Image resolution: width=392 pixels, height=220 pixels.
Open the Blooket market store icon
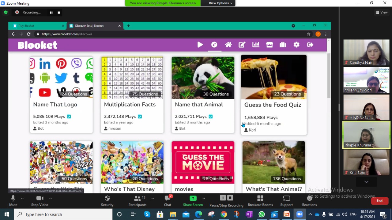tap(269, 45)
